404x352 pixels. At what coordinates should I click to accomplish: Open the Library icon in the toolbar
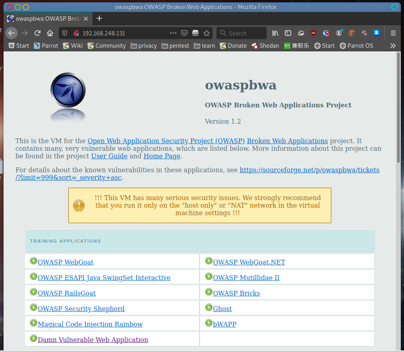click(x=275, y=33)
